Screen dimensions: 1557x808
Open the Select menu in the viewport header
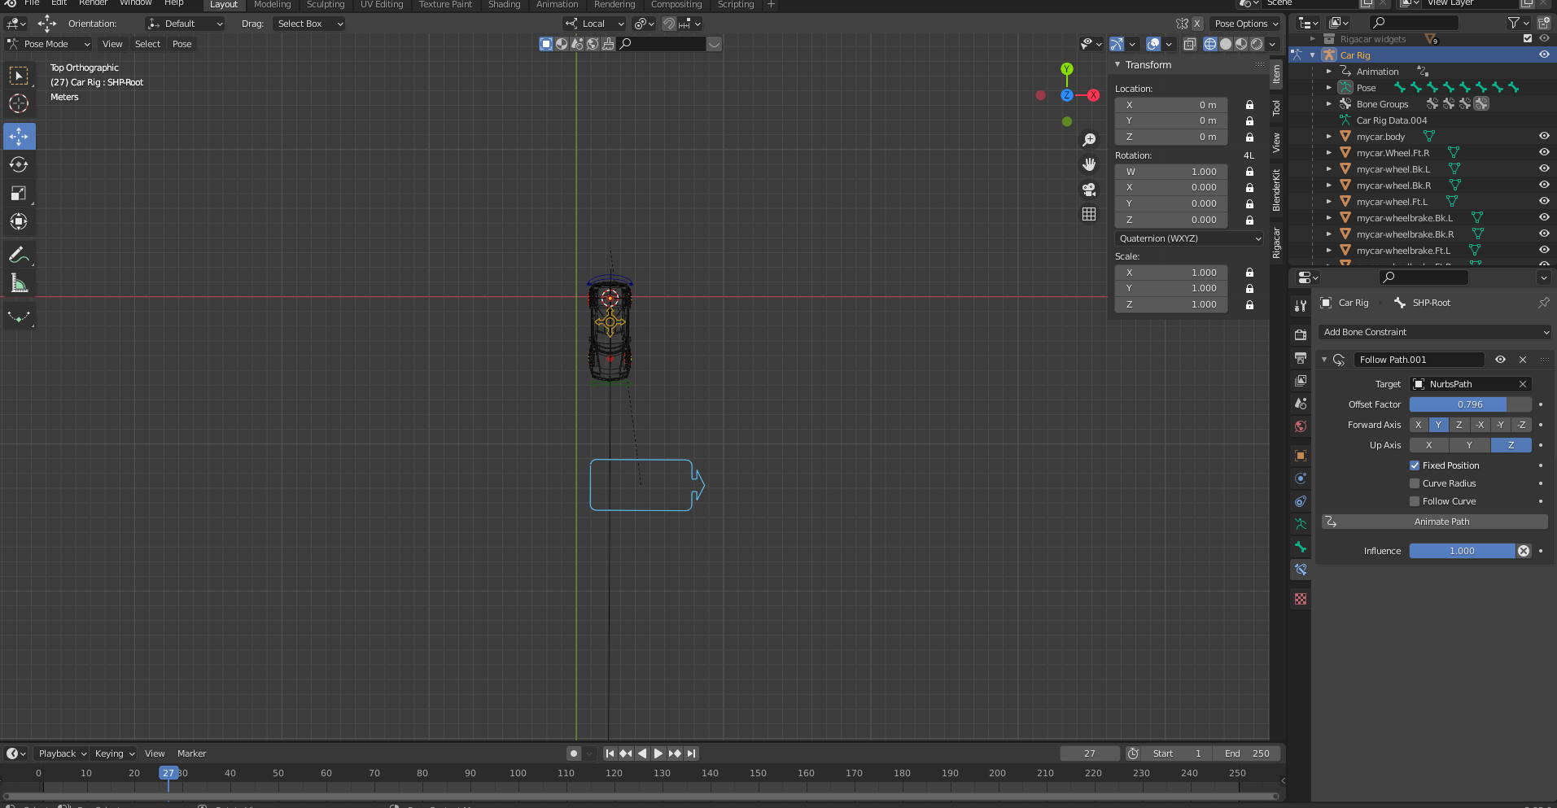coord(147,44)
